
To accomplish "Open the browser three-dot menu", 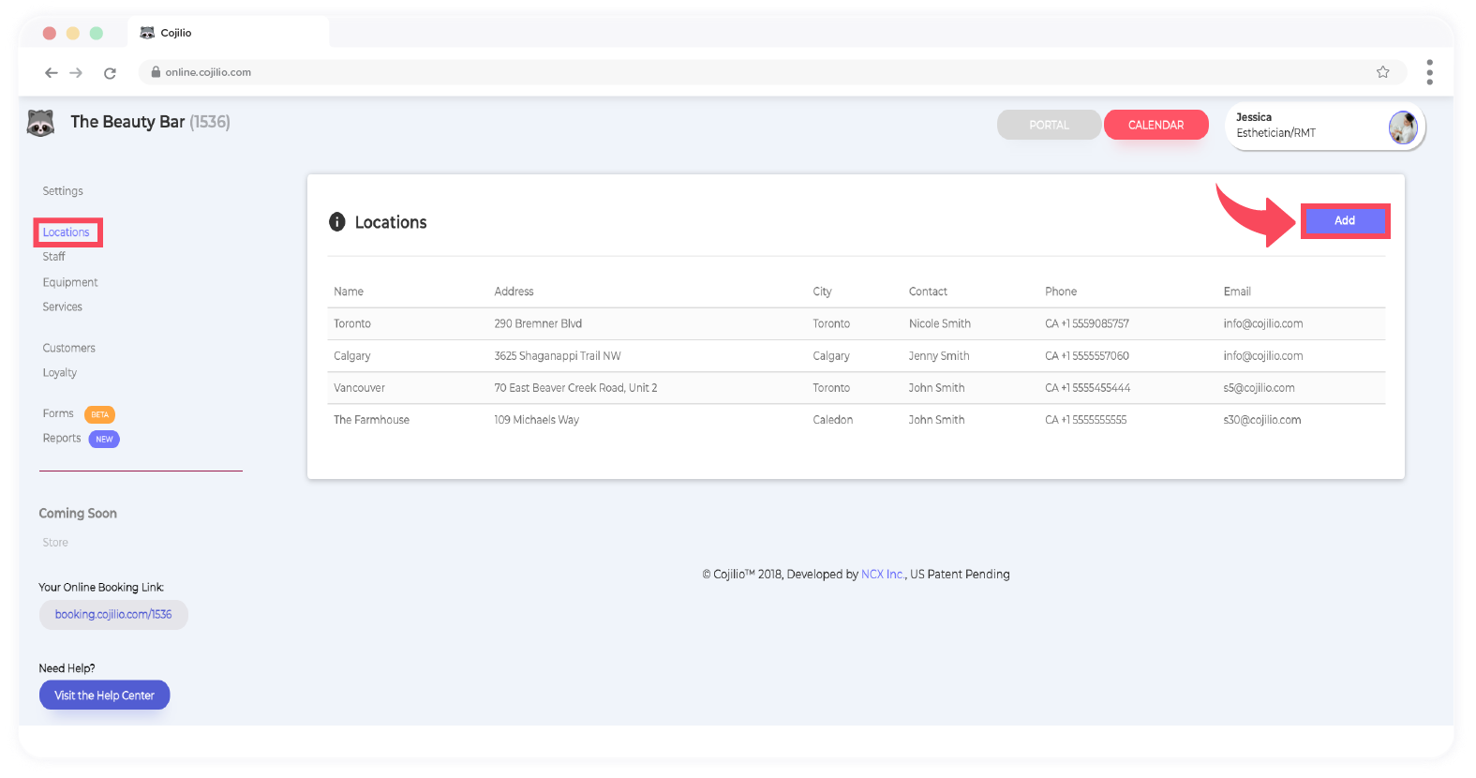I will pos(1429,72).
